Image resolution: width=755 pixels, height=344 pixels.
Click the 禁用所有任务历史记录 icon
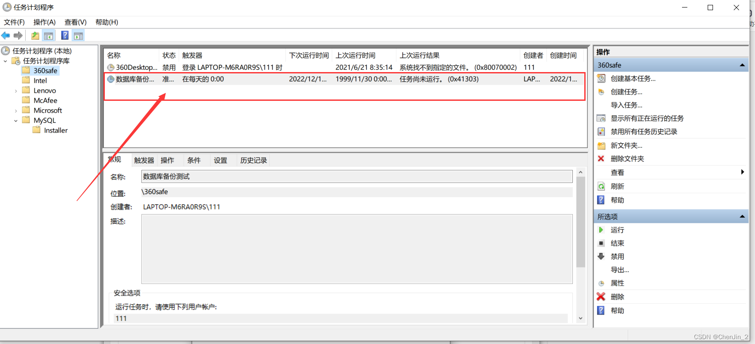601,132
